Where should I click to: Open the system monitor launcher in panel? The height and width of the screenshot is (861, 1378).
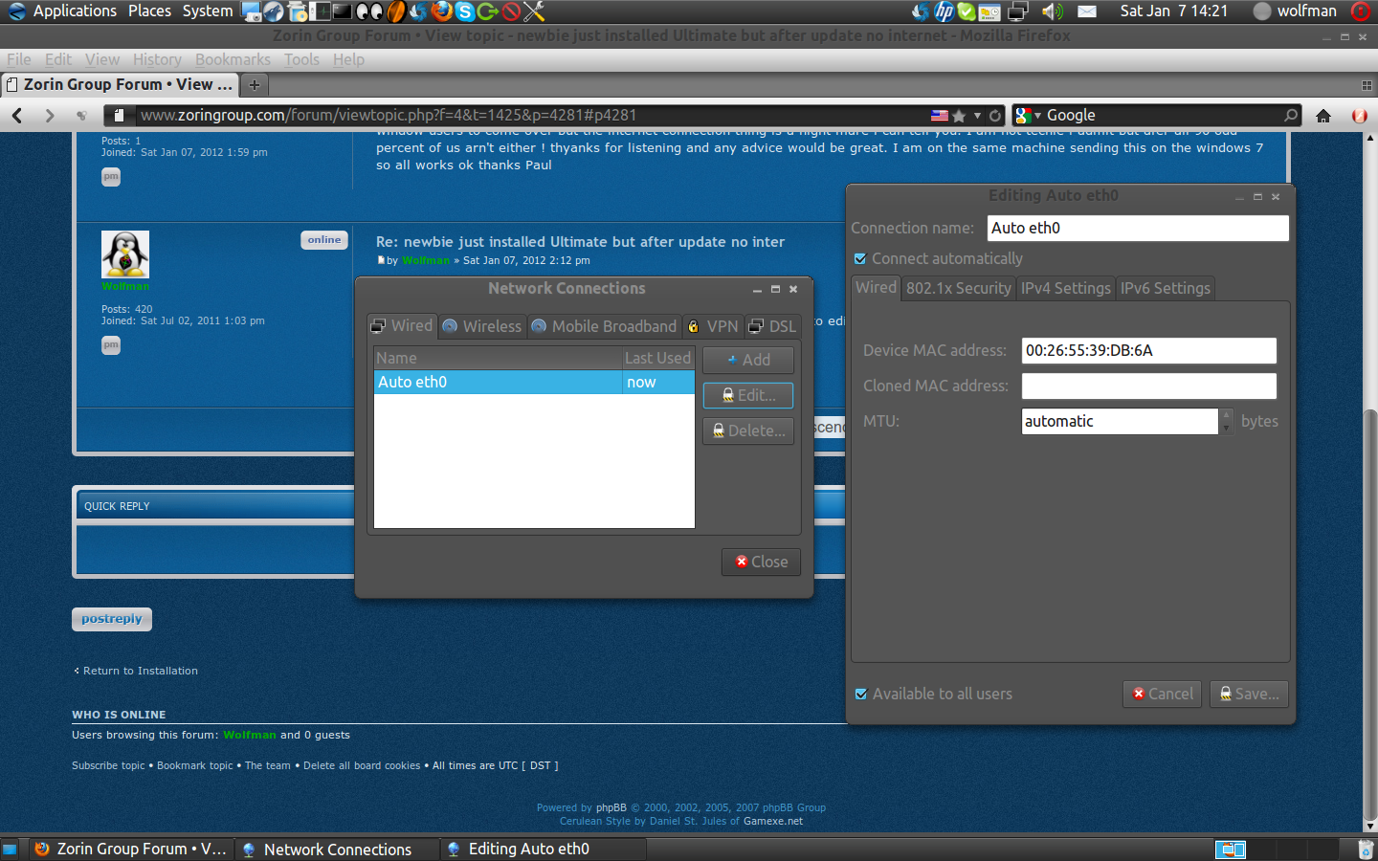pyautogui.click(x=320, y=11)
